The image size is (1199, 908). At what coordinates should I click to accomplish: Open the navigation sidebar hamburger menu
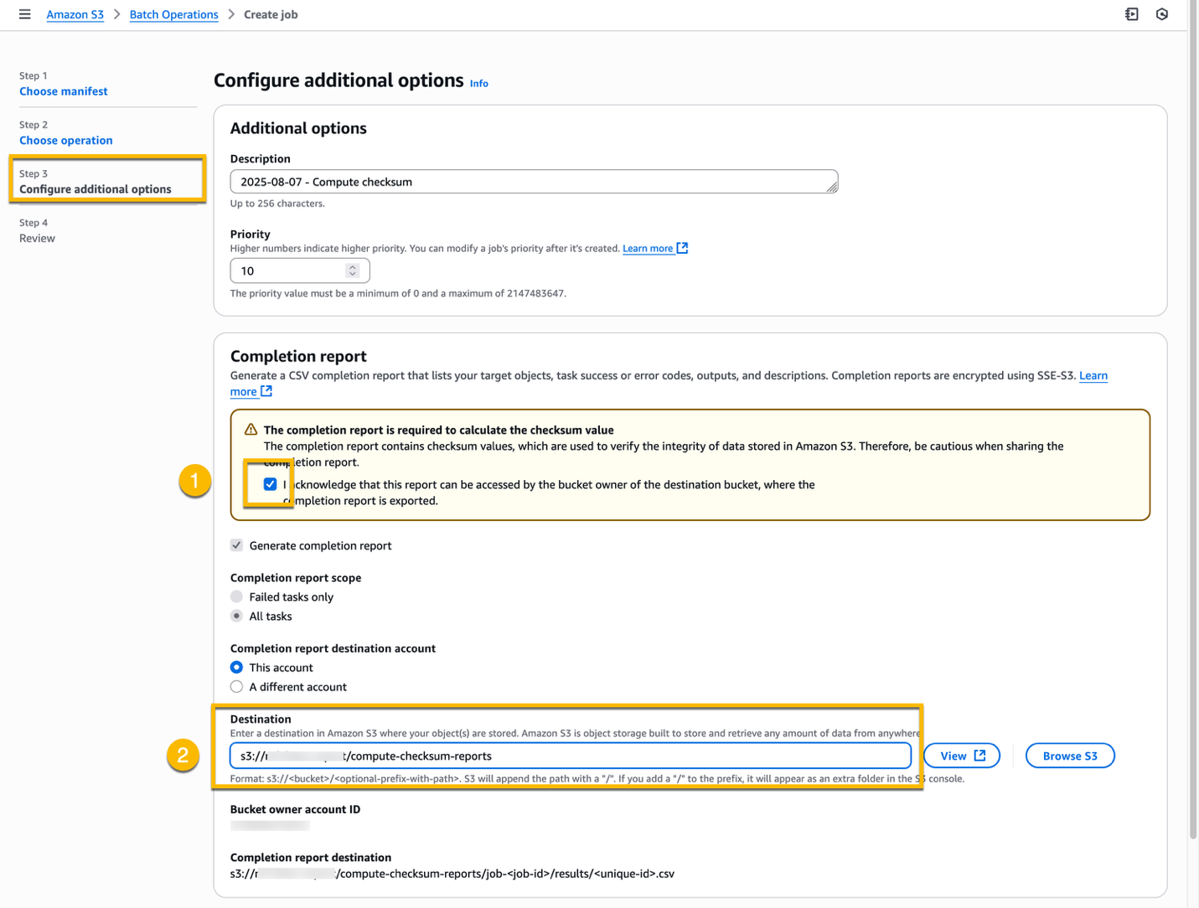[24, 14]
